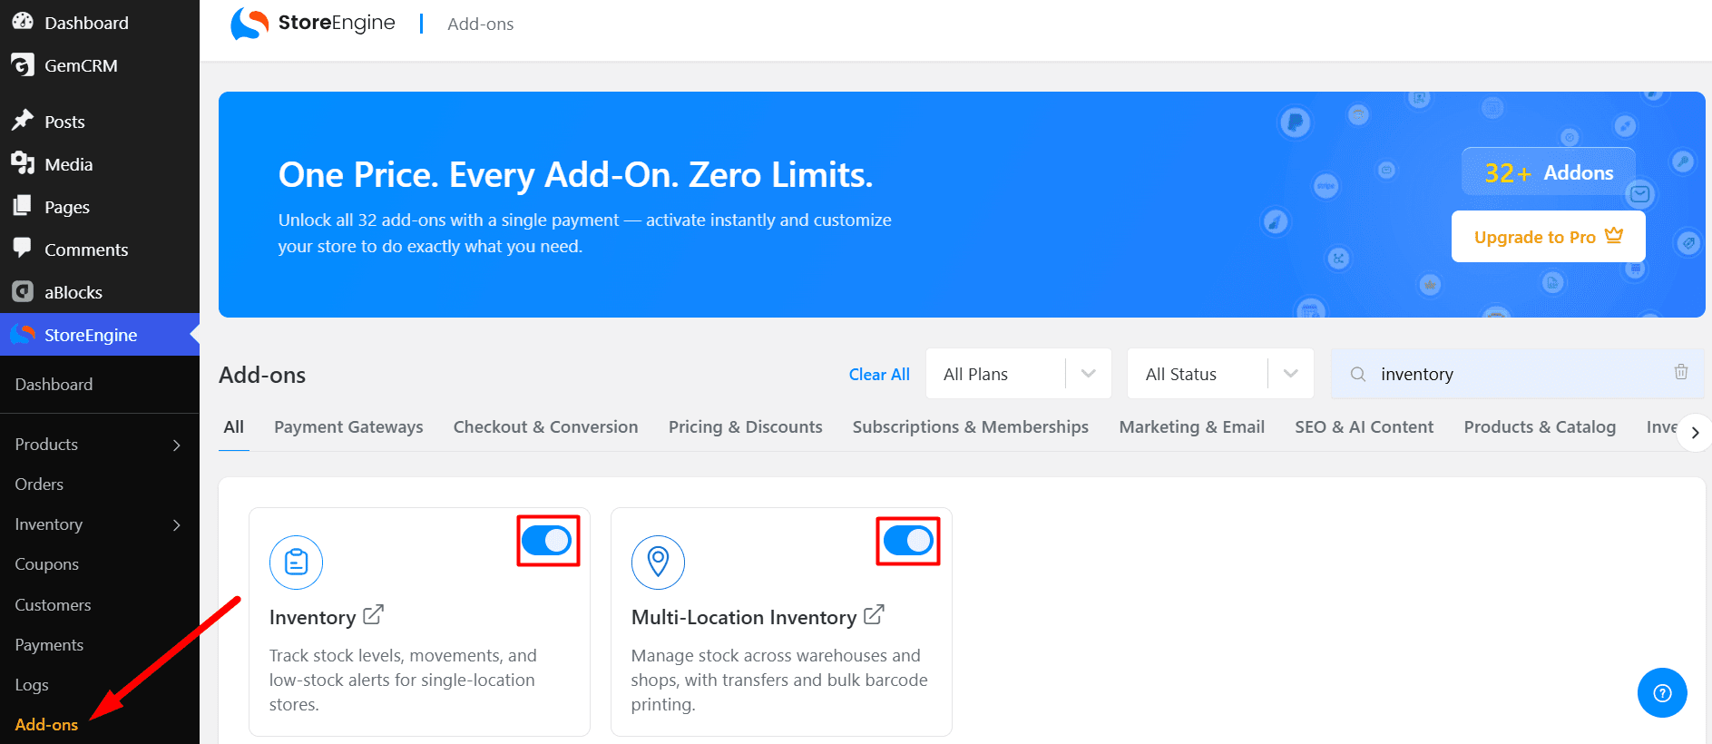This screenshot has height=744, width=1712.
Task: Click the aBlocks sidebar icon
Action: point(23,291)
